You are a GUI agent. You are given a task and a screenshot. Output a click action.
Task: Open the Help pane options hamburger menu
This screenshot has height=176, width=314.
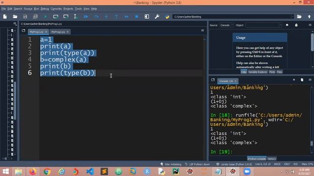pyautogui.click(x=310, y=25)
